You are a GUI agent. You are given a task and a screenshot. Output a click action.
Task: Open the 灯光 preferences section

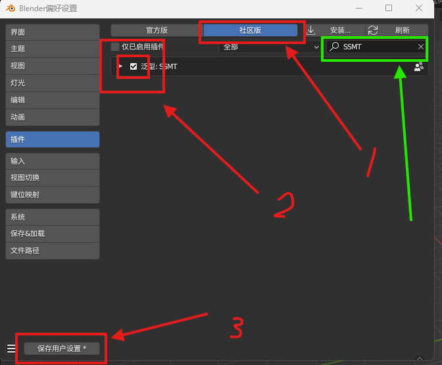53,83
